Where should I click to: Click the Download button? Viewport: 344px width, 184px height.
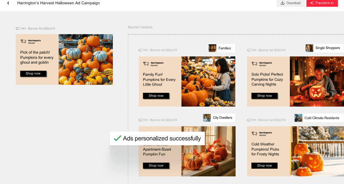point(291,3)
